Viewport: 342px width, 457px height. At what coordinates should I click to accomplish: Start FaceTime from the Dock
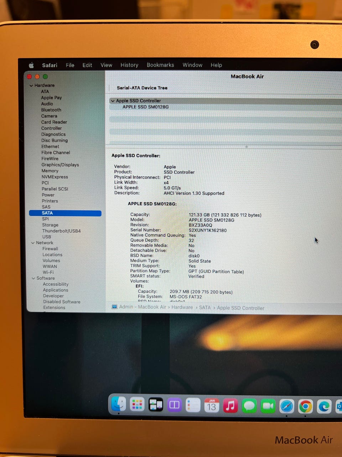point(268,406)
